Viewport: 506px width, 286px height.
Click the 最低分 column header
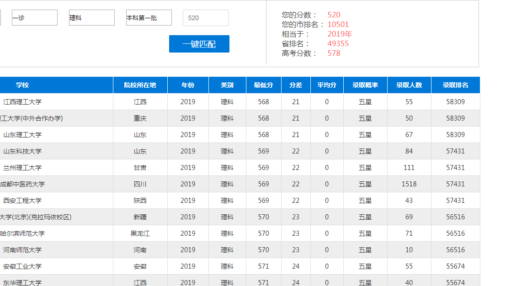coord(263,85)
